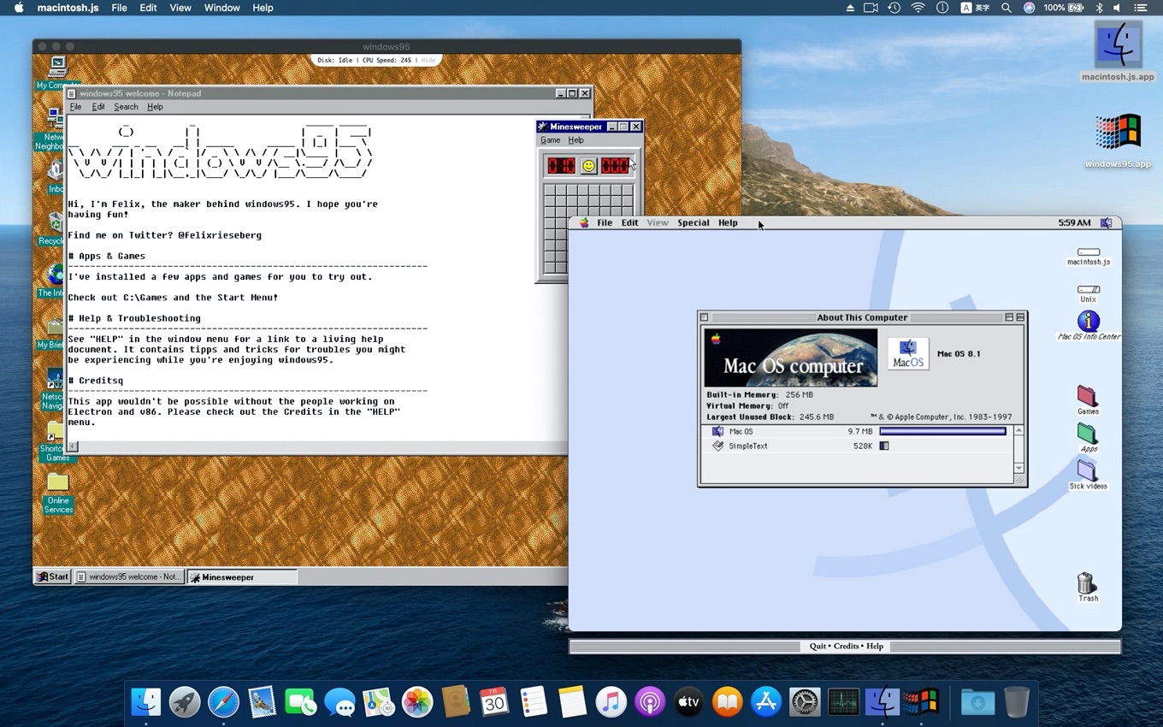Open the Game menu in Minesweeper
The height and width of the screenshot is (727, 1163).
click(551, 139)
